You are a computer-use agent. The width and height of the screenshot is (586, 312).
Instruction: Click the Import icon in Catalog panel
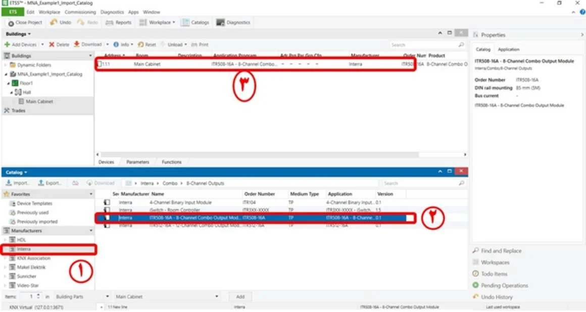(x=9, y=183)
